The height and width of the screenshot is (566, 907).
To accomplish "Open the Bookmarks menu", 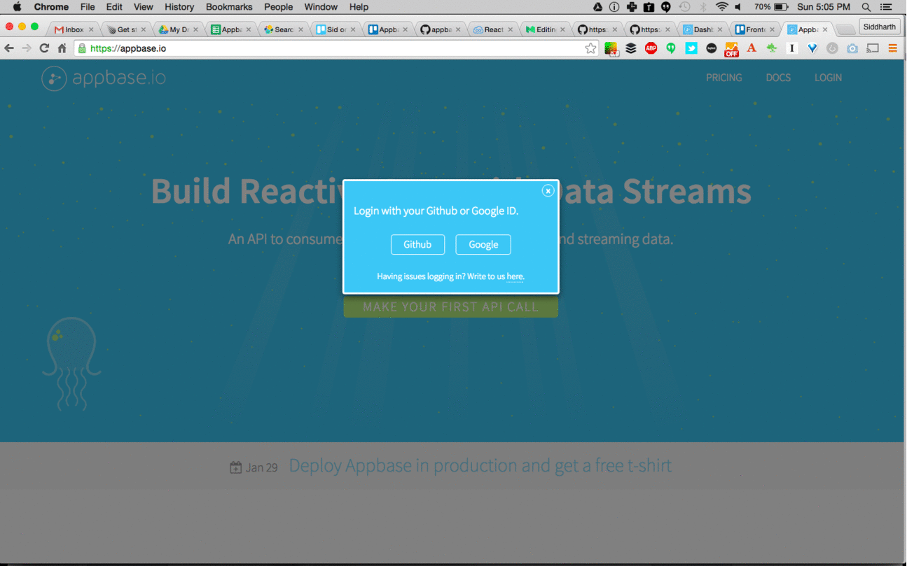I will coord(229,7).
